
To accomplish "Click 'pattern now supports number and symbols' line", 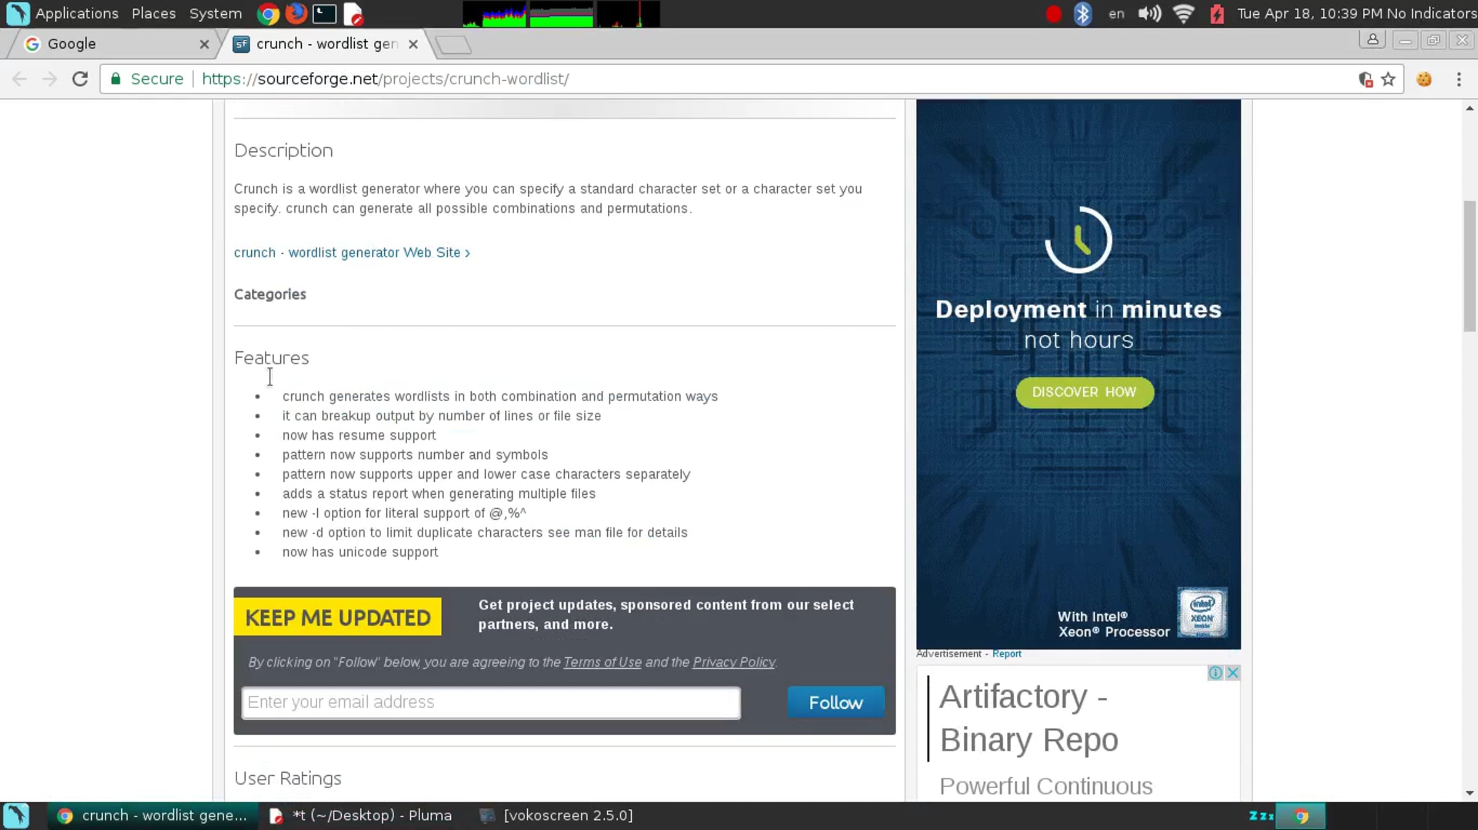I will (x=415, y=455).
